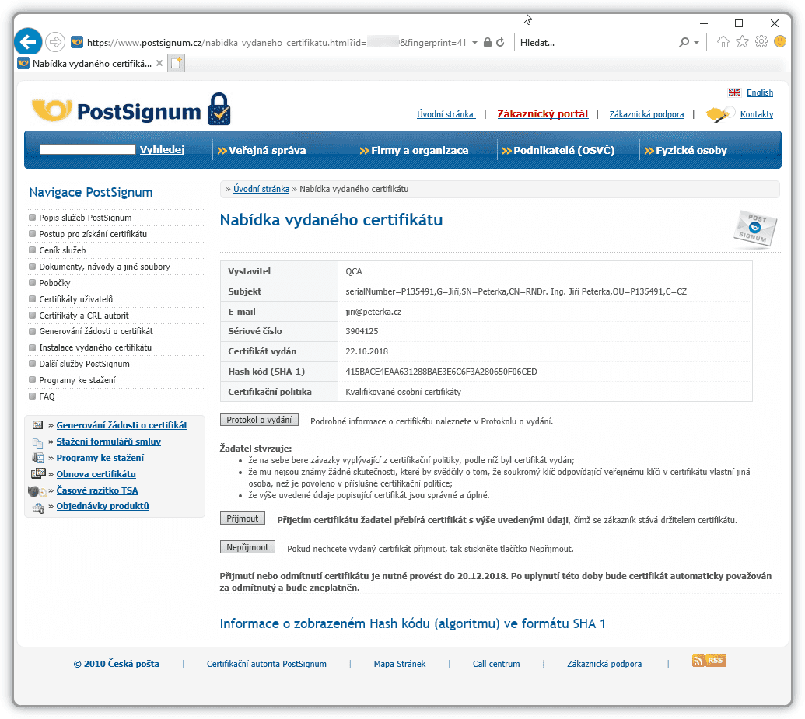Screen dimensions: 805x719
Task: Open Ceník služeb navigation item
Action: (62, 250)
